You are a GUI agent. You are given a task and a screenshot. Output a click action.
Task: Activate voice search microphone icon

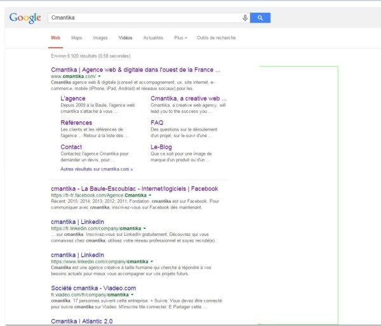pos(245,18)
